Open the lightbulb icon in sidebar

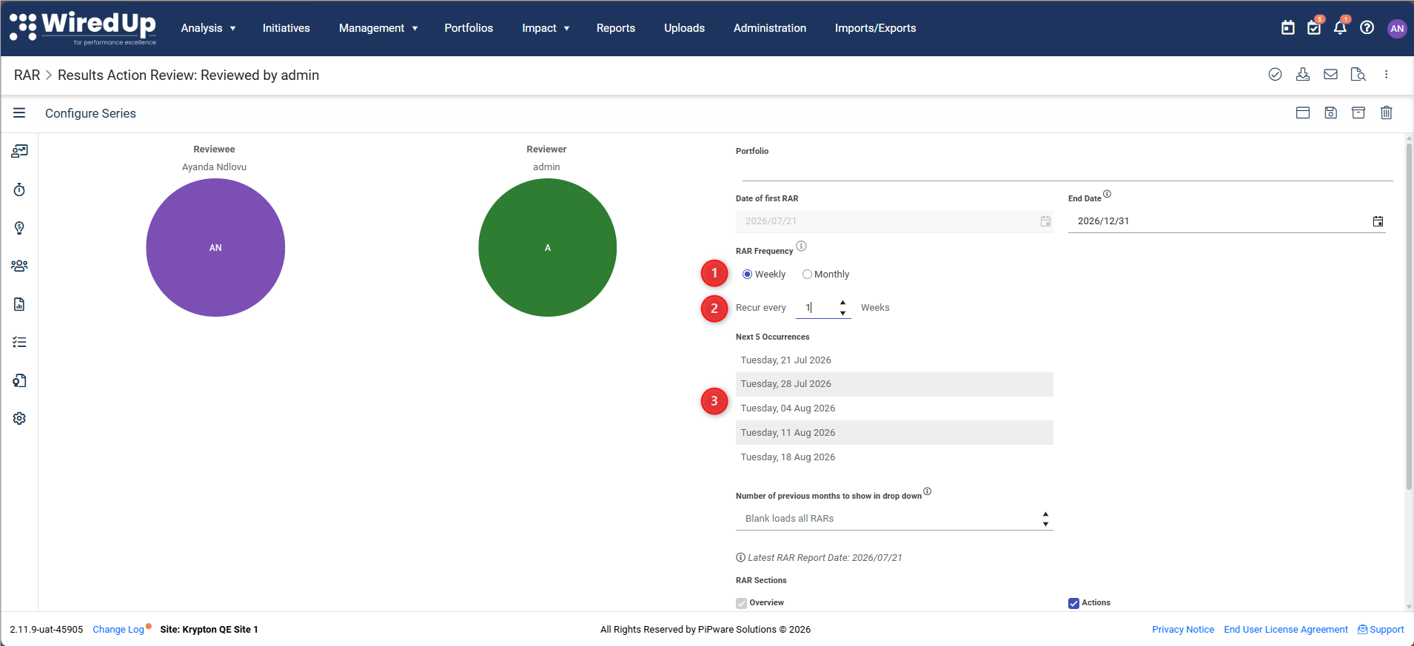(x=19, y=228)
